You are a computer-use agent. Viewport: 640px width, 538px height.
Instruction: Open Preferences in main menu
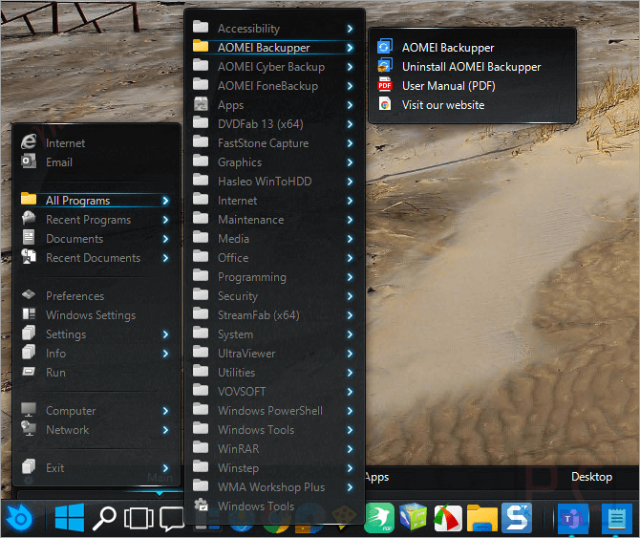click(x=75, y=296)
